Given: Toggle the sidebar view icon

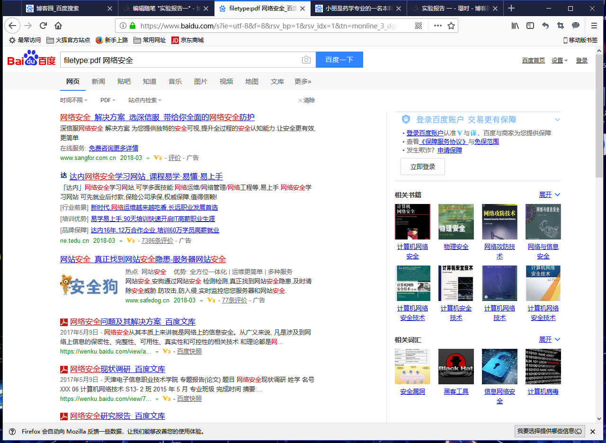Looking at the screenshot, I should pyautogui.click(x=530, y=26).
